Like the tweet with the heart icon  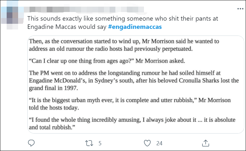click(x=147, y=142)
